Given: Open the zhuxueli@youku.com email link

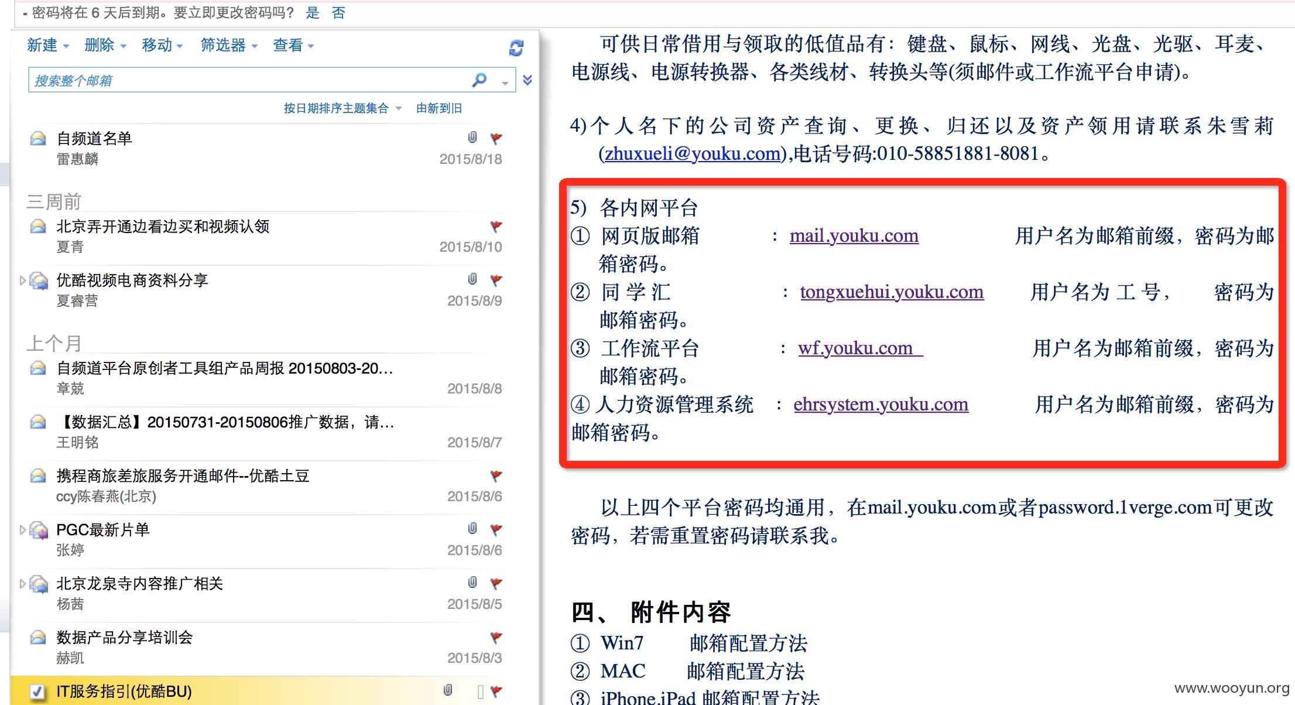Looking at the screenshot, I should [693, 153].
